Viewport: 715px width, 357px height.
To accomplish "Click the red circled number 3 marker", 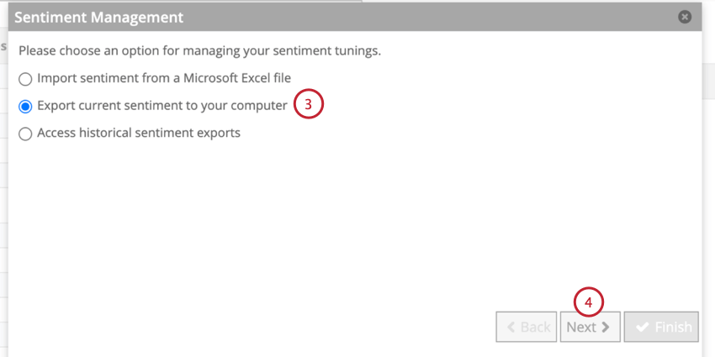I will coord(308,104).
